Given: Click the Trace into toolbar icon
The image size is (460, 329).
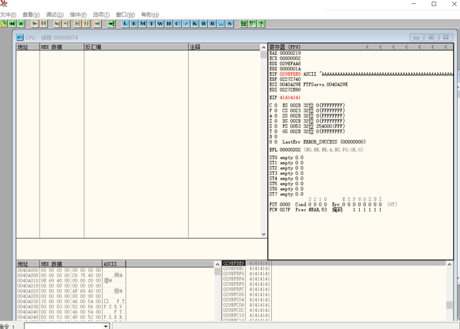Looking at the screenshot, I should (77, 24).
